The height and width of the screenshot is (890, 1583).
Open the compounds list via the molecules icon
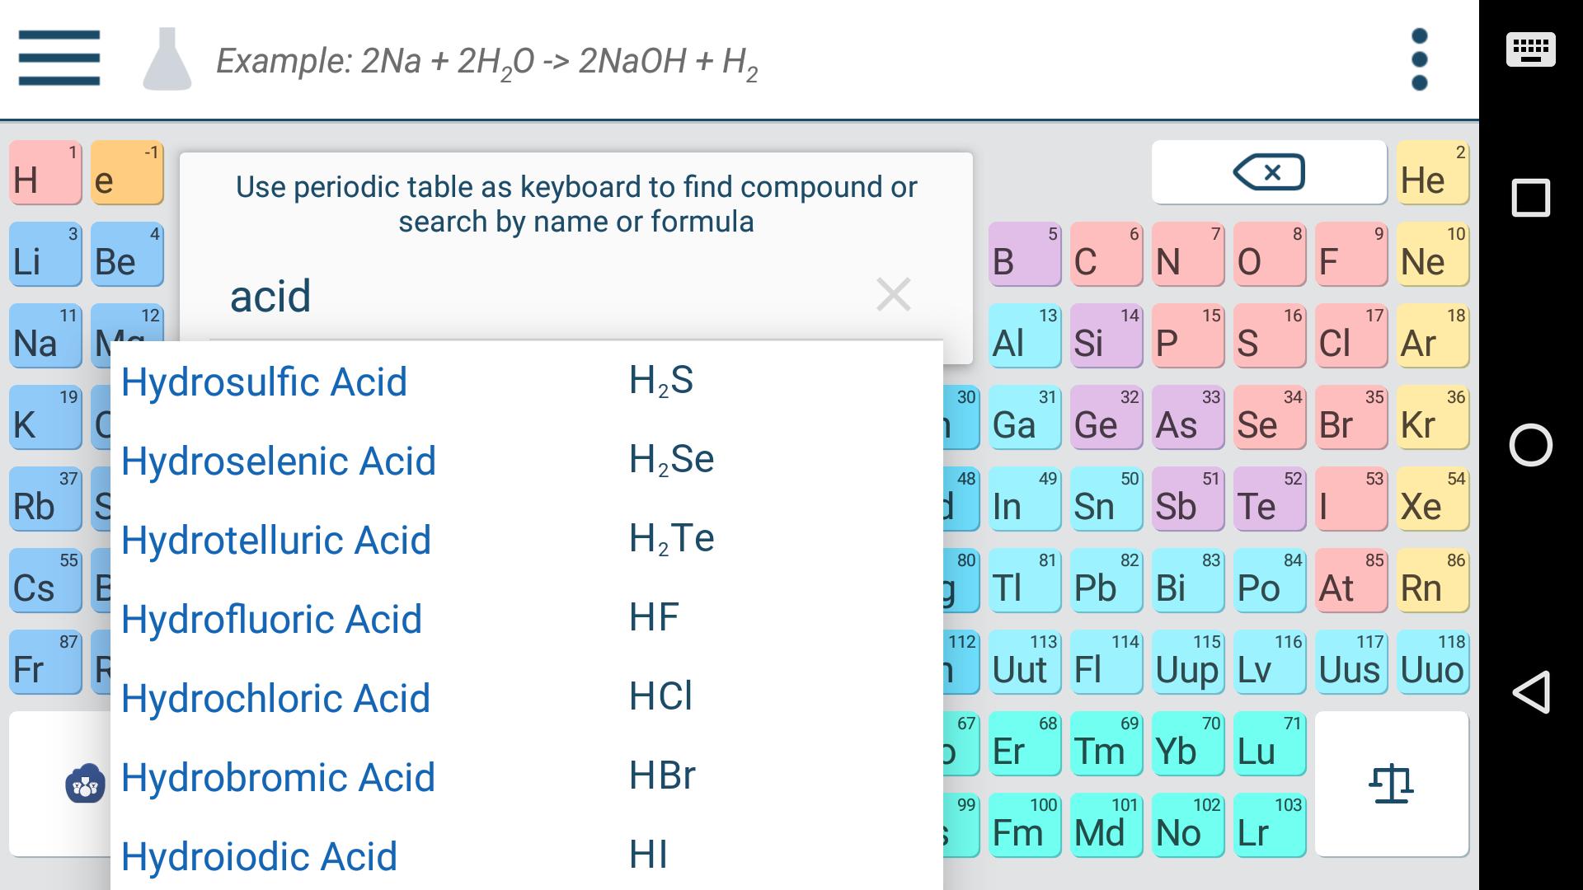click(x=87, y=785)
